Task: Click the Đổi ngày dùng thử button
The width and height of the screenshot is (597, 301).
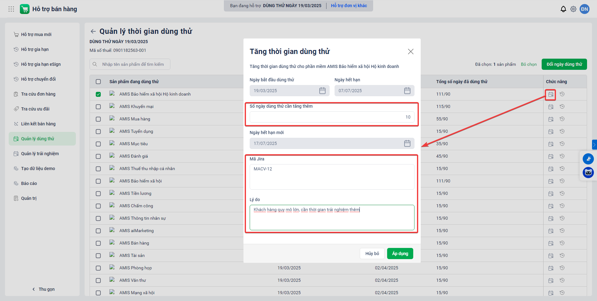Action: pos(564,64)
